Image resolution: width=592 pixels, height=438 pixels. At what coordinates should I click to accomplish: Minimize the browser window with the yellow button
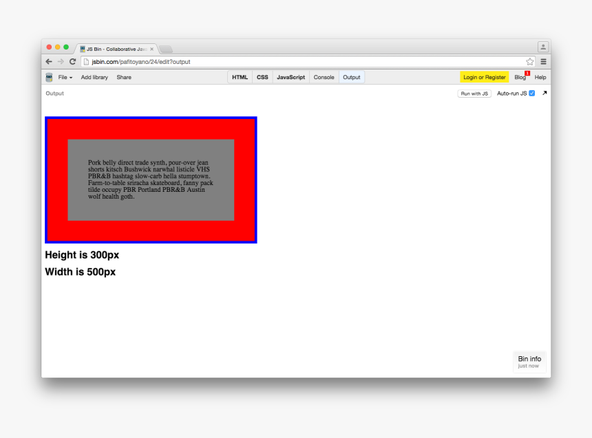coord(57,47)
